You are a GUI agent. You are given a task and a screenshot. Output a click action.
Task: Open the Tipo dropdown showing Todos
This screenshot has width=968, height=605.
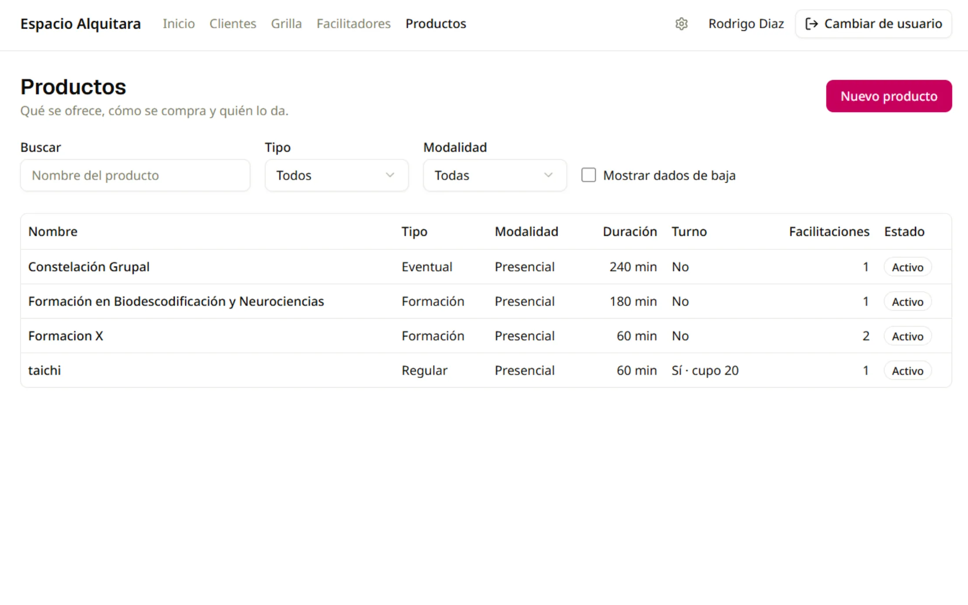coord(337,175)
